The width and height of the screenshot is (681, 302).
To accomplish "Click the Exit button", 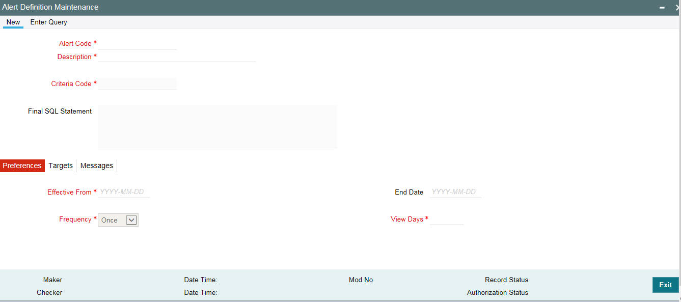I will [665, 285].
